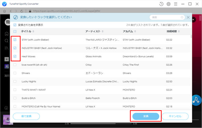This screenshot has height=128, width=202.
Task: Click the Bella Poarch artist cell
Action: coord(93,98)
